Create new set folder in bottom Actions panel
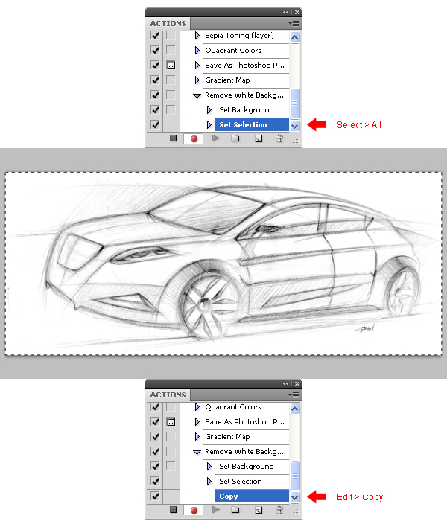 pos(235,510)
